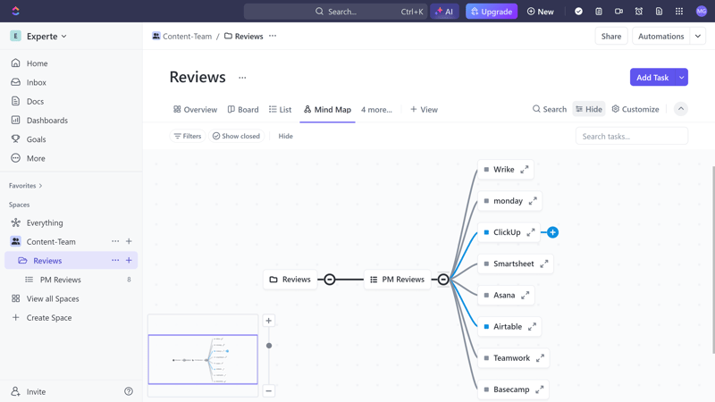Open Inbox in the sidebar
Viewport: 715px width, 402px height.
pos(36,82)
